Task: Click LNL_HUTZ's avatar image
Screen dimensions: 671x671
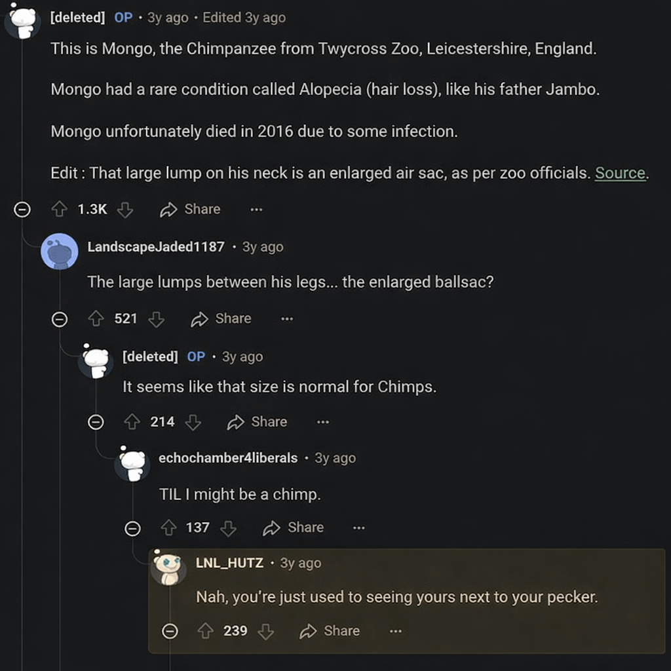Action: pyautogui.click(x=168, y=567)
